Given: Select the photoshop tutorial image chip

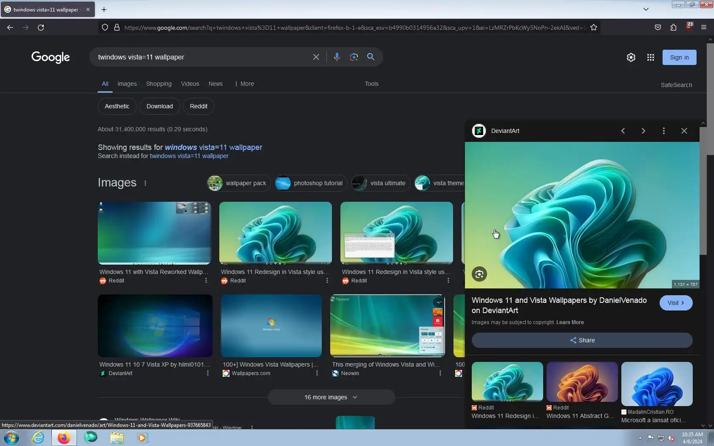Looking at the screenshot, I should pos(311,183).
